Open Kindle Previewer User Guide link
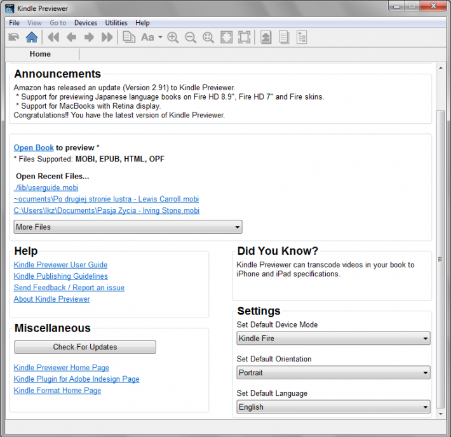The height and width of the screenshot is (437, 451). pos(60,265)
